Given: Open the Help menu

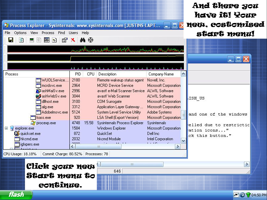Looking at the screenshot, I should pos(85,33).
